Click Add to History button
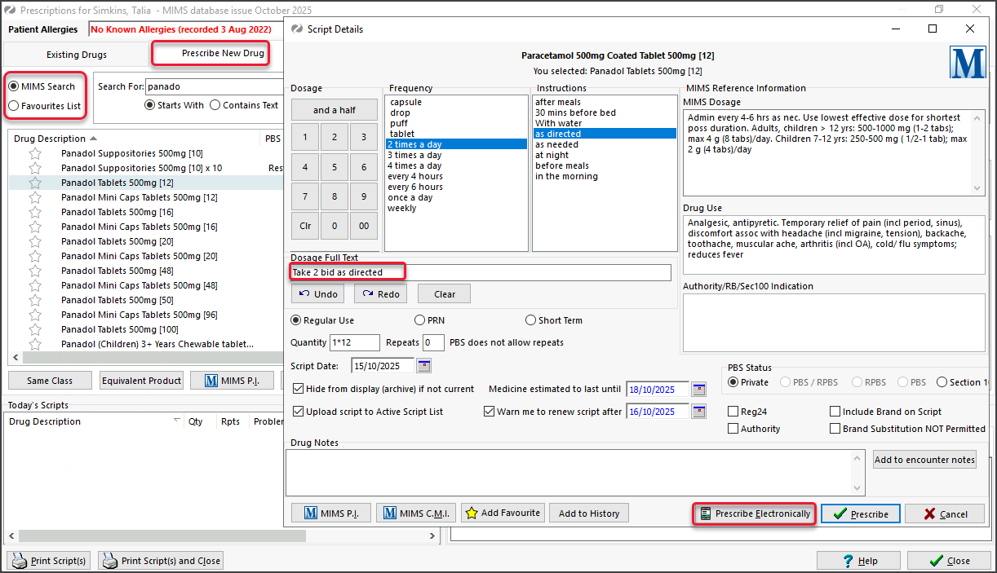Viewport: 997px width, 573px height. [x=589, y=513]
